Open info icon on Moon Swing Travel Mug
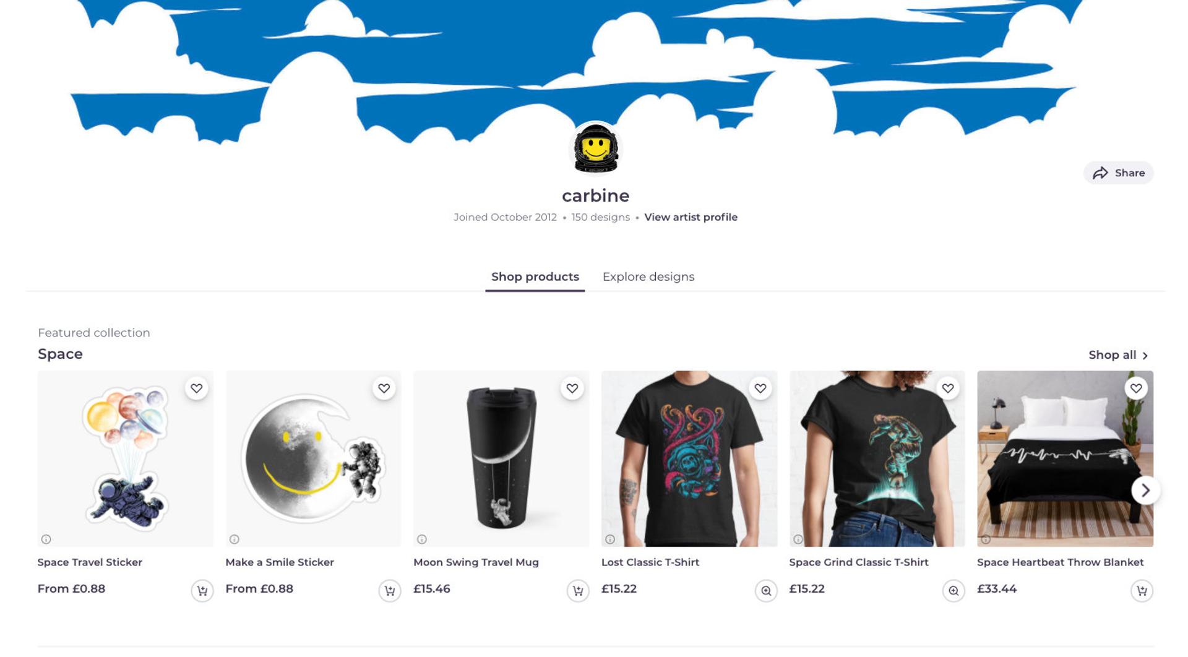The image size is (1188, 657). point(422,539)
